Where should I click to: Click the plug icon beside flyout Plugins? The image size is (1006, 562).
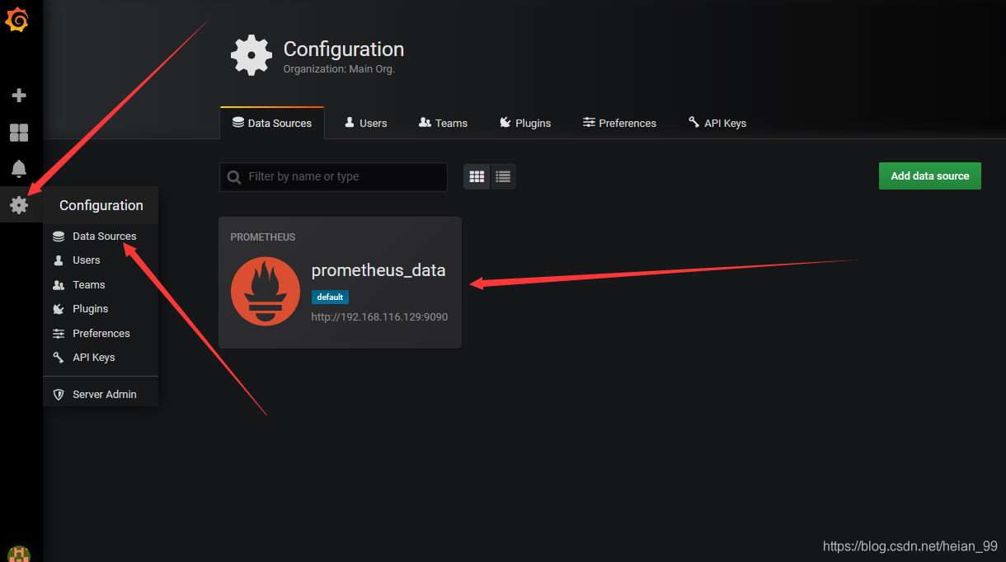(59, 309)
